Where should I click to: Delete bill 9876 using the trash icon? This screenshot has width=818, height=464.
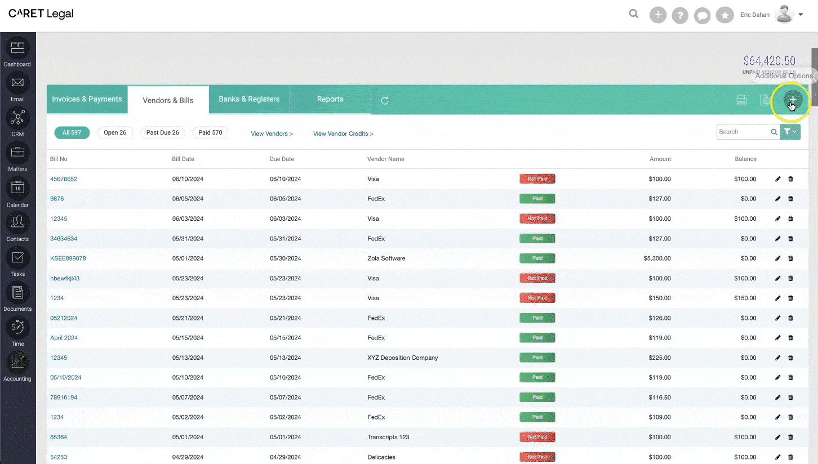790,199
